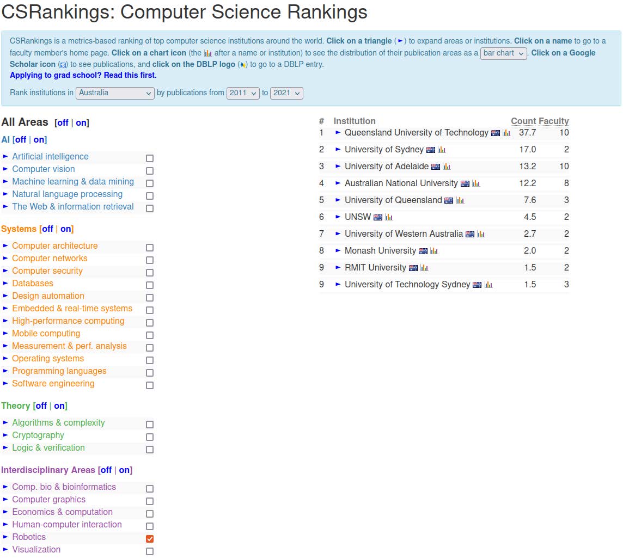
Task: Click Australian flag beside University of Adelaide
Action: point(436,167)
